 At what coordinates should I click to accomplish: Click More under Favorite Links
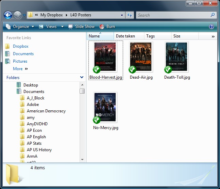[x=20, y=69]
